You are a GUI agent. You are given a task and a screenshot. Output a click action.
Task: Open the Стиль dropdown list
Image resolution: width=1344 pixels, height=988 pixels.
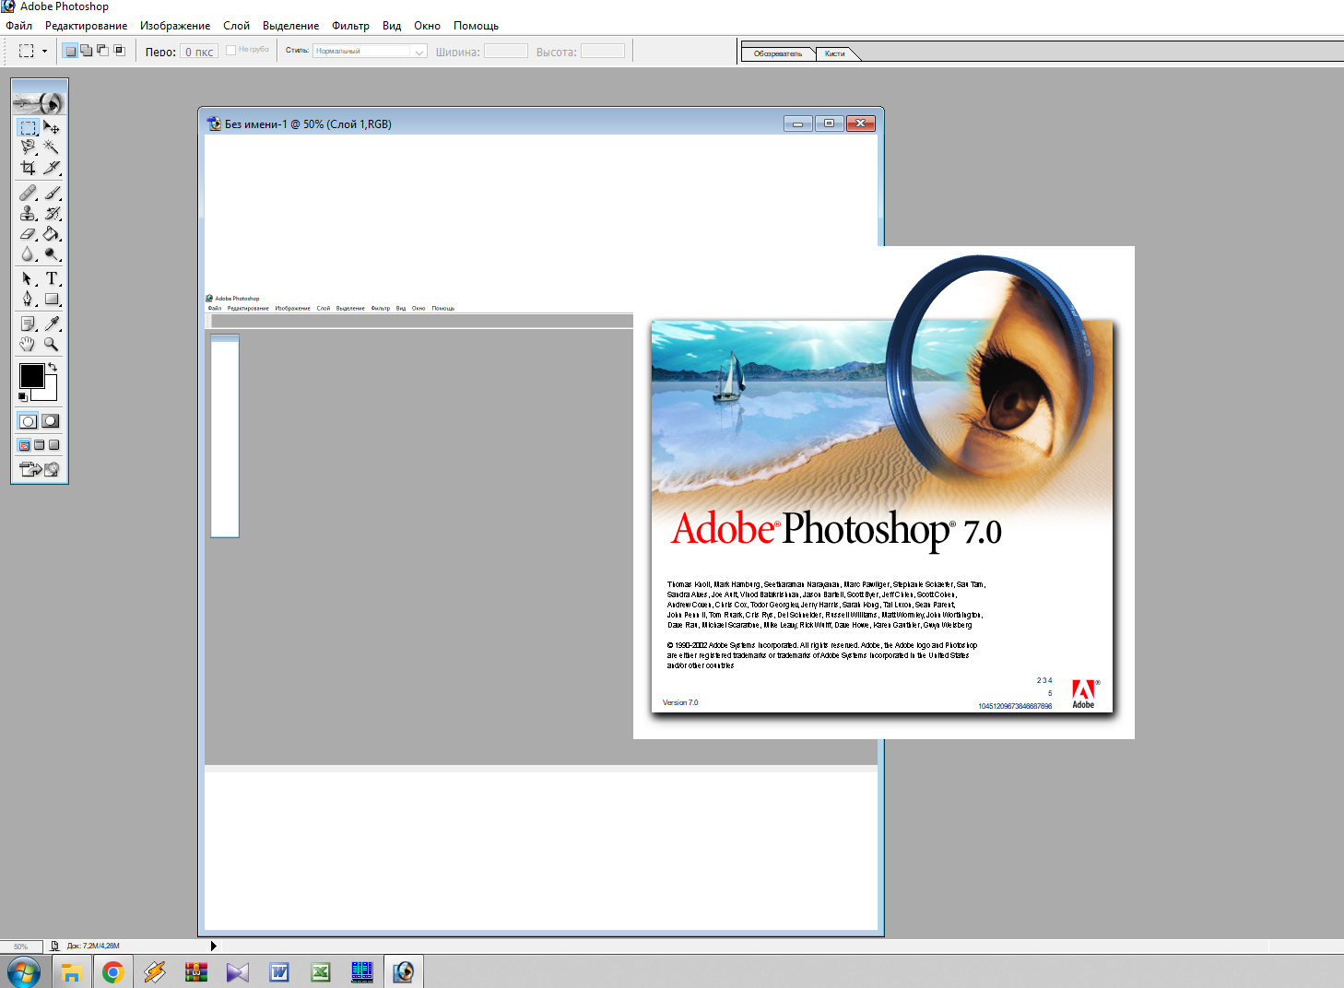419,52
